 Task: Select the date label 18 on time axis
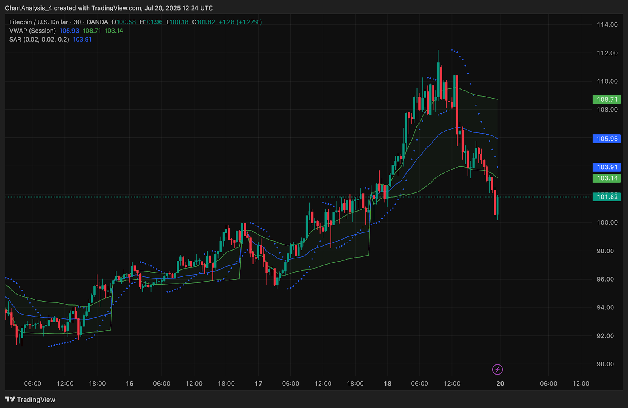[387, 384]
